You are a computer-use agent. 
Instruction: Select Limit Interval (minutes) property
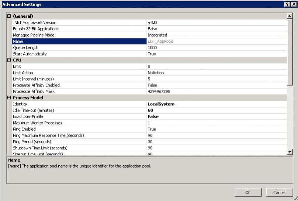pyautogui.click(x=79, y=79)
